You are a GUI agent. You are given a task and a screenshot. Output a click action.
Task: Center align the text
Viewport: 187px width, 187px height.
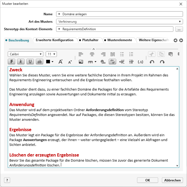click(92, 54)
